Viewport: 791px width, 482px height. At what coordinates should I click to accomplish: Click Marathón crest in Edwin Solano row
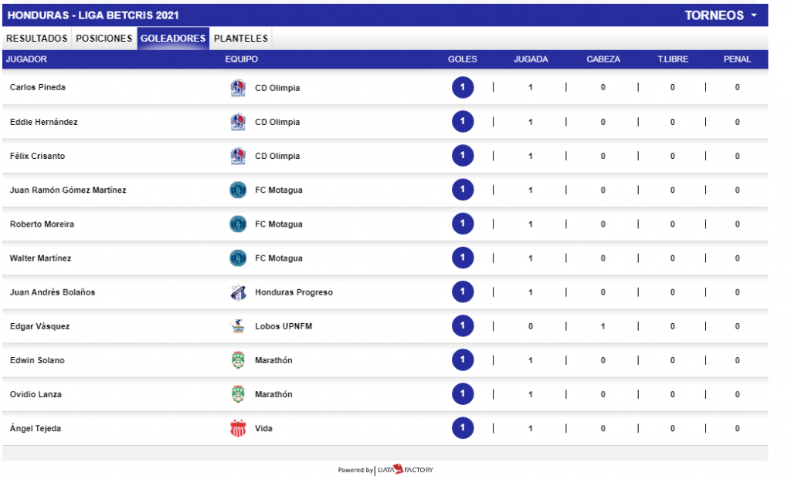[238, 360]
